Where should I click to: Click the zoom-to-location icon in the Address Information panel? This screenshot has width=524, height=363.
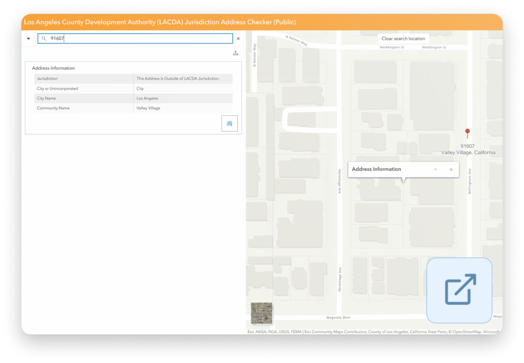(x=229, y=123)
